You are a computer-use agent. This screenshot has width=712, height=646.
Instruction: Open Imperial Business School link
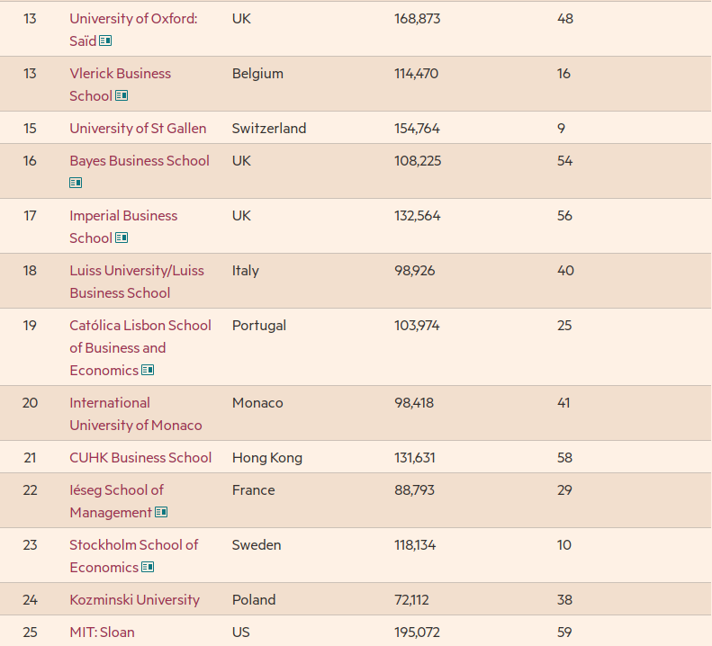coord(123,227)
